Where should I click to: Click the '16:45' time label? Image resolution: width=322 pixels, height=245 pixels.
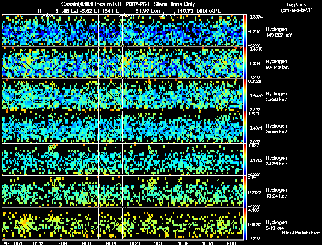click(207, 243)
